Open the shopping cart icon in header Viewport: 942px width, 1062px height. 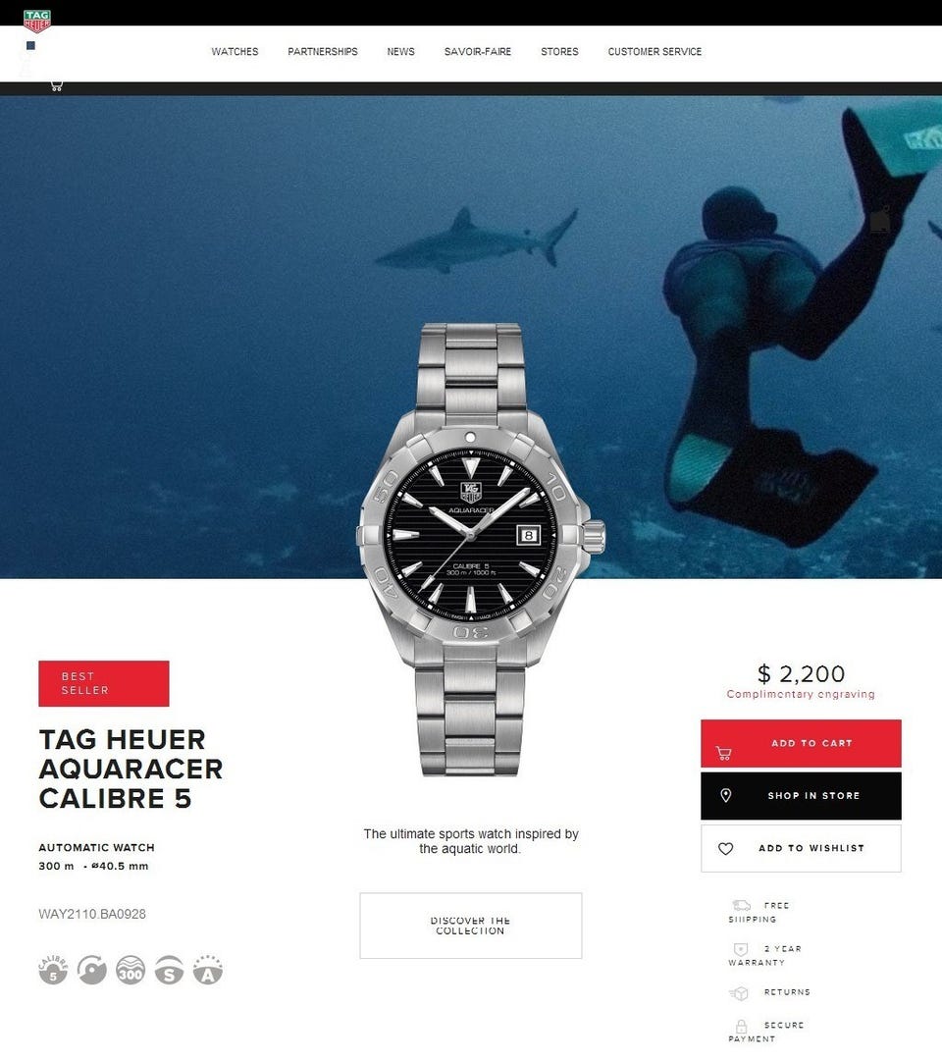[x=57, y=85]
